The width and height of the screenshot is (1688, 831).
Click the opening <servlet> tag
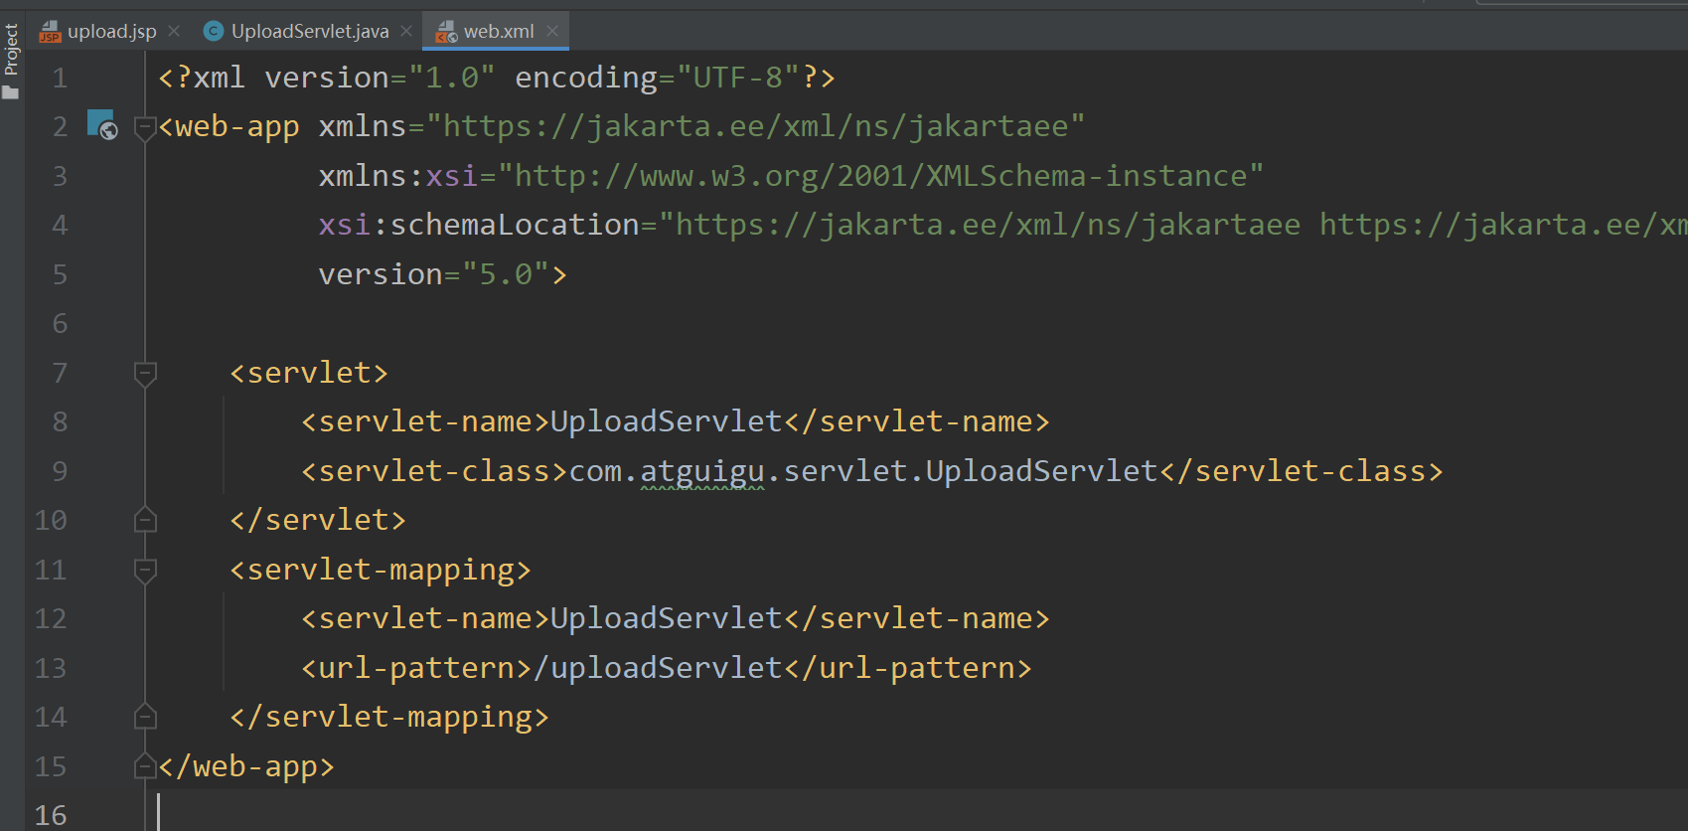[309, 373]
